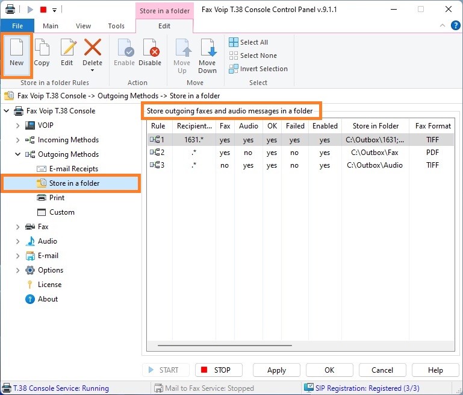Expand the VOIP tree node
Viewport: 463px width, 395px height.
[x=17, y=125]
